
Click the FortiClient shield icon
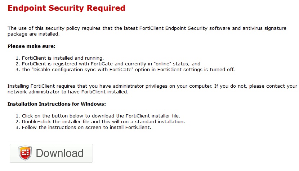coord(25,153)
